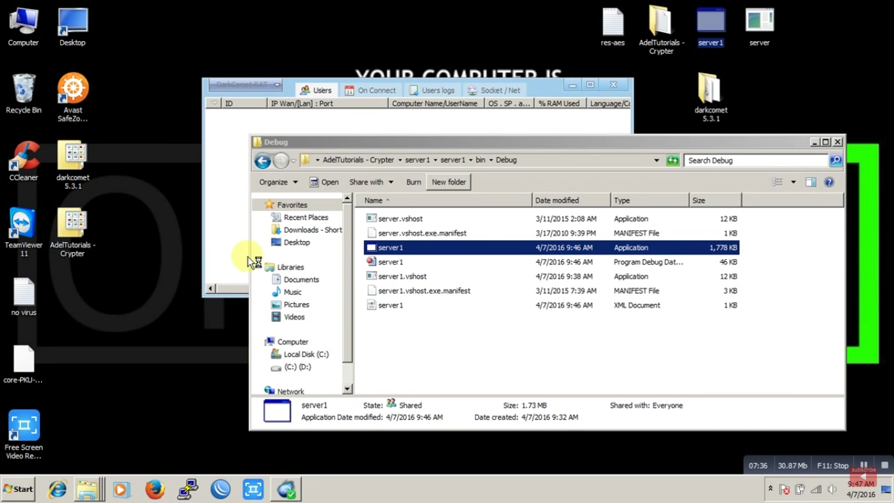Launch TeamViewer 11 desktop icon
The image size is (894, 503).
pos(24,232)
